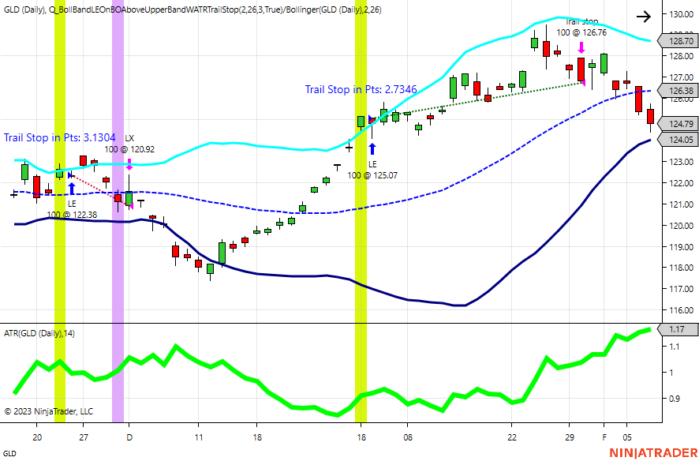The height and width of the screenshot is (461, 699).
Task: Select the blue LE entry arrow at 122.38
Action: click(x=73, y=188)
